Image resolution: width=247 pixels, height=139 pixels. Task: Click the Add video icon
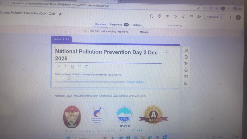click(186, 77)
